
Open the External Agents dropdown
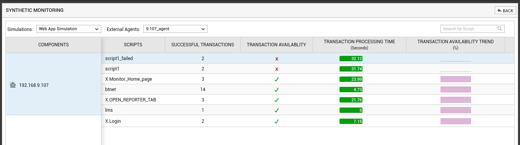point(175,29)
